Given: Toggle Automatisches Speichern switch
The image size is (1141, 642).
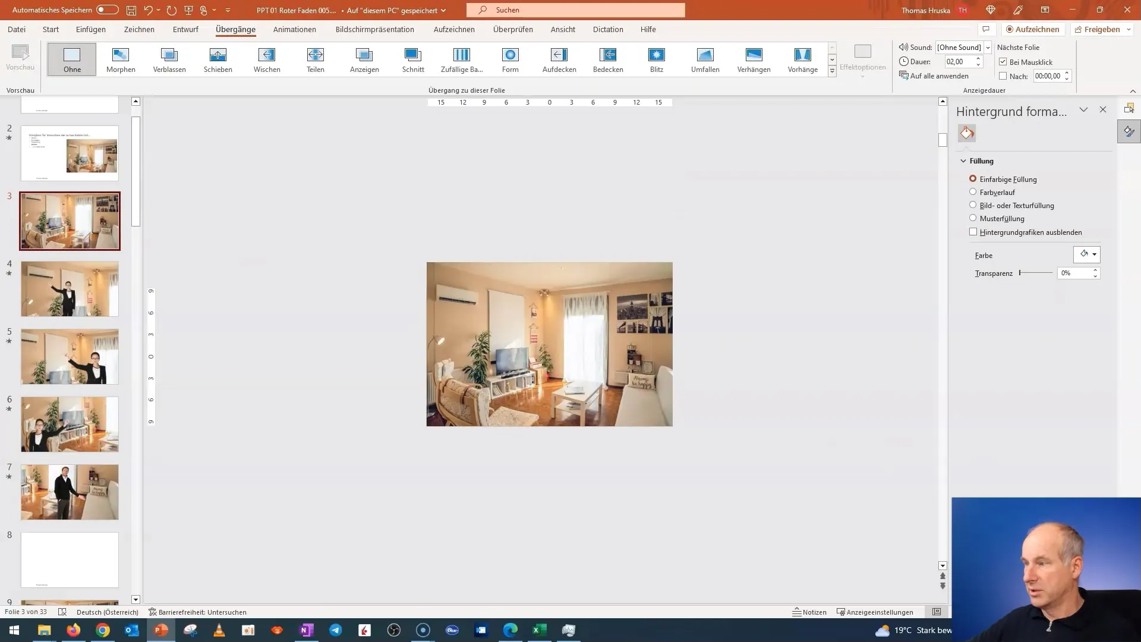Looking at the screenshot, I should click(107, 10).
